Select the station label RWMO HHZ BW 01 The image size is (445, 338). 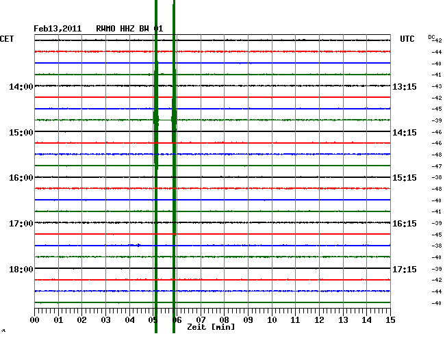point(129,29)
